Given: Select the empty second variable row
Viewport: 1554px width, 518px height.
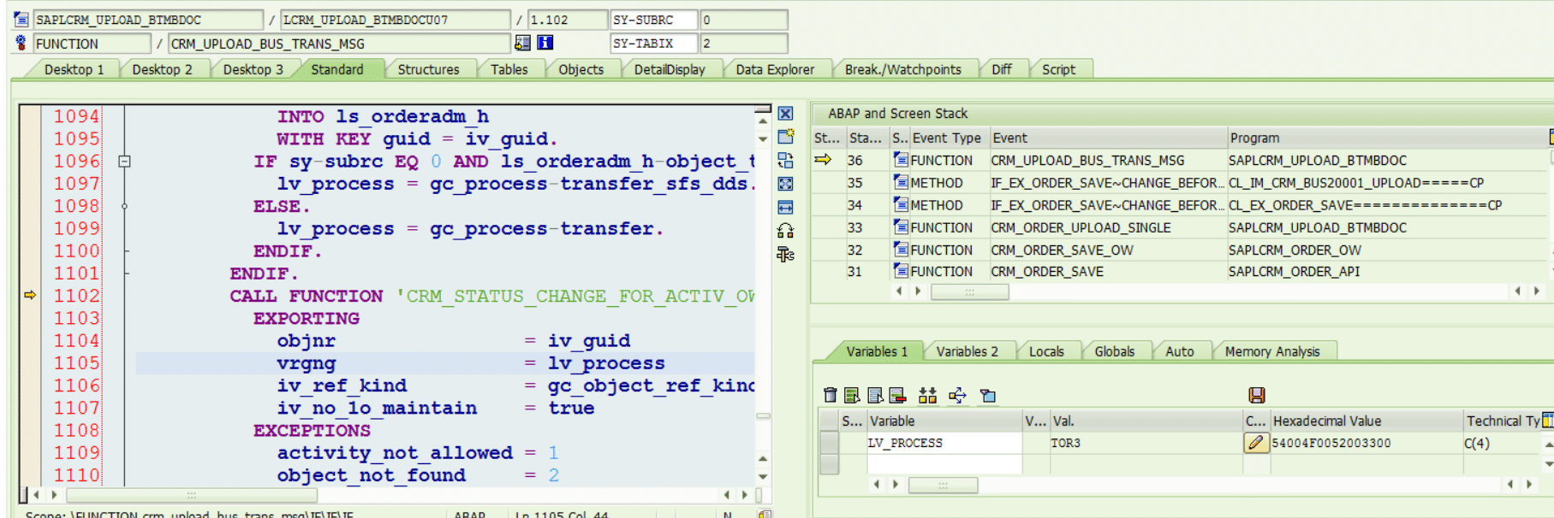Looking at the screenshot, I should click(829, 464).
